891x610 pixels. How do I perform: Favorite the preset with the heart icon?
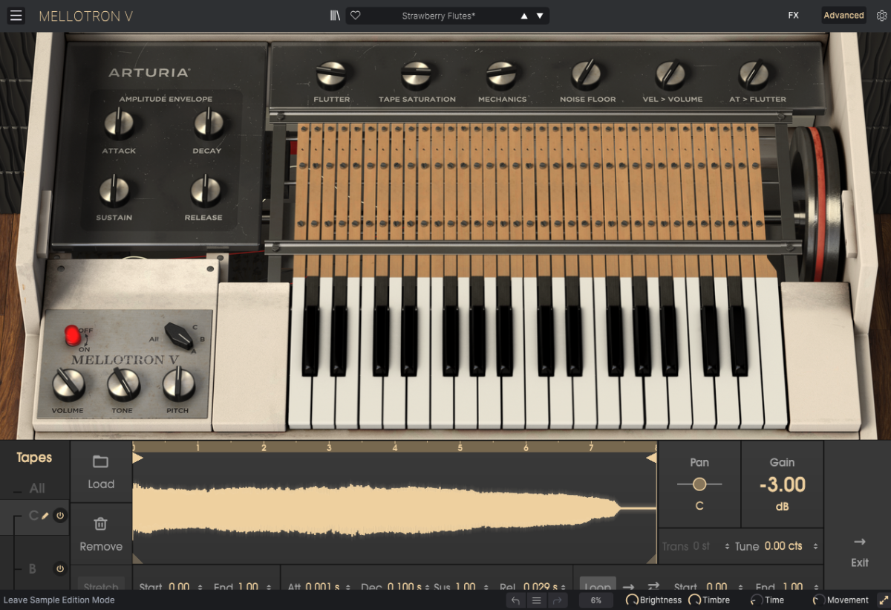point(356,16)
